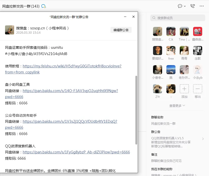The image size is (209, 176).
Task: Click the group chat bubble icon beside title
Action: tap(44, 6)
